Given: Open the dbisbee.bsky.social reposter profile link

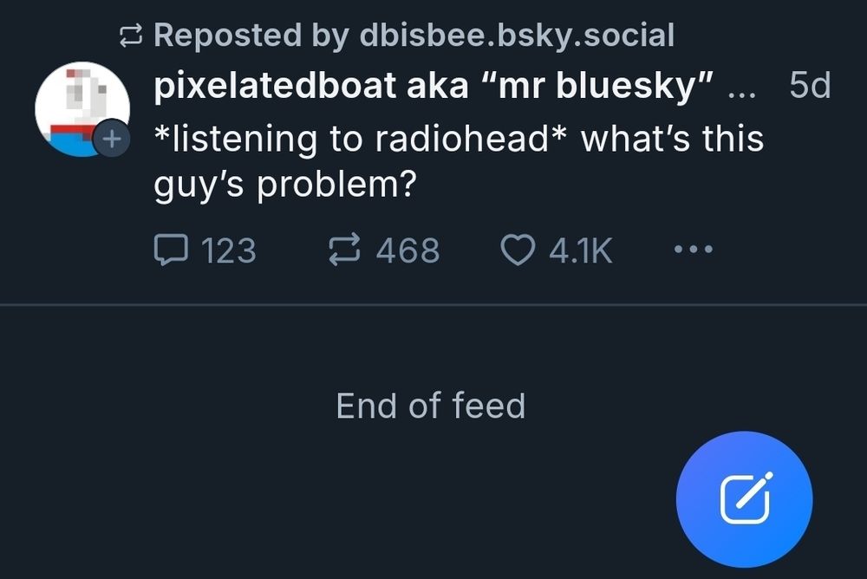Looking at the screenshot, I should click(516, 36).
